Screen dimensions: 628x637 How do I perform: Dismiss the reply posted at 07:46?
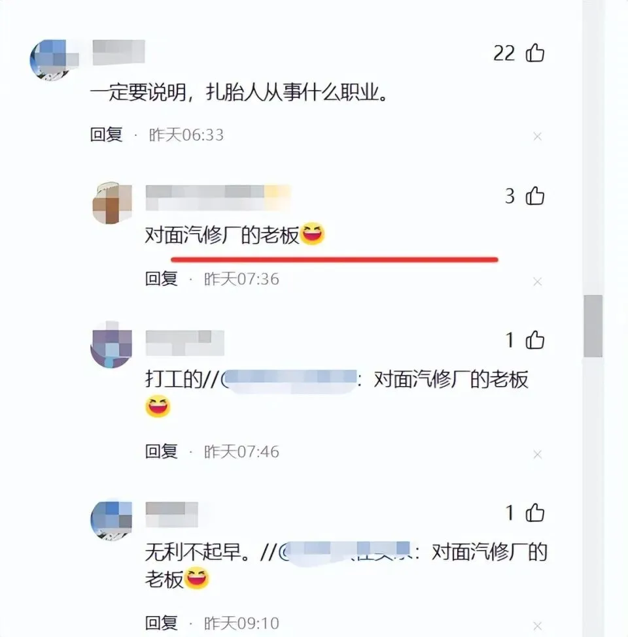(537, 454)
